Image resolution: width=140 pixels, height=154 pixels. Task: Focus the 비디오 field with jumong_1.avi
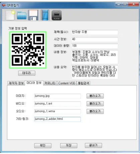pyautogui.click(x=57, y=104)
